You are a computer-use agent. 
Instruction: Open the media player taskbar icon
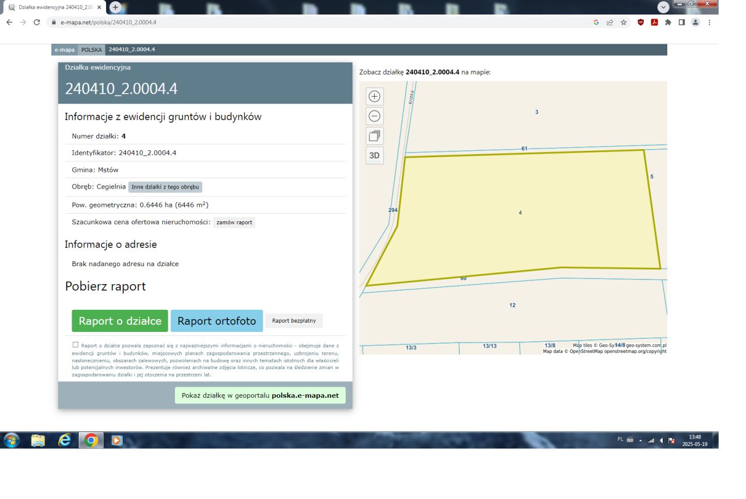pos(117,440)
